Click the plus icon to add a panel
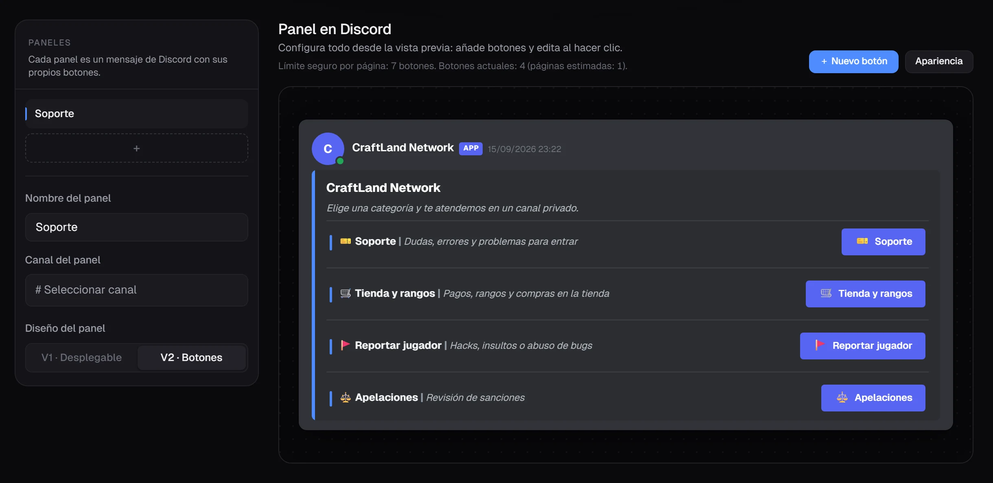Image resolution: width=993 pixels, height=483 pixels. pos(137,148)
